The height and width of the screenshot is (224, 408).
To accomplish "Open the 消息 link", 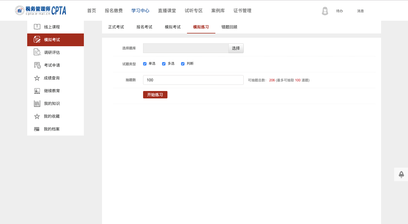I will pos(360,11).
